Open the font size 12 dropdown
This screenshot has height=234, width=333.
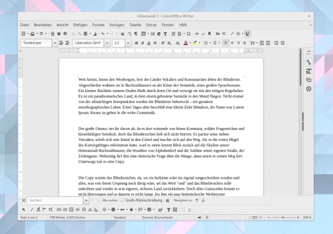pyautogui.click(x=128, y=43)
